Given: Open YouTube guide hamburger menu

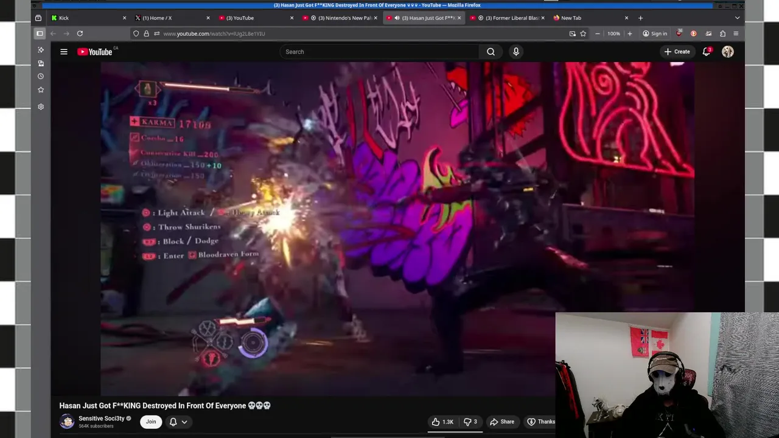Looking at the screenshot, I should (64, 52).
